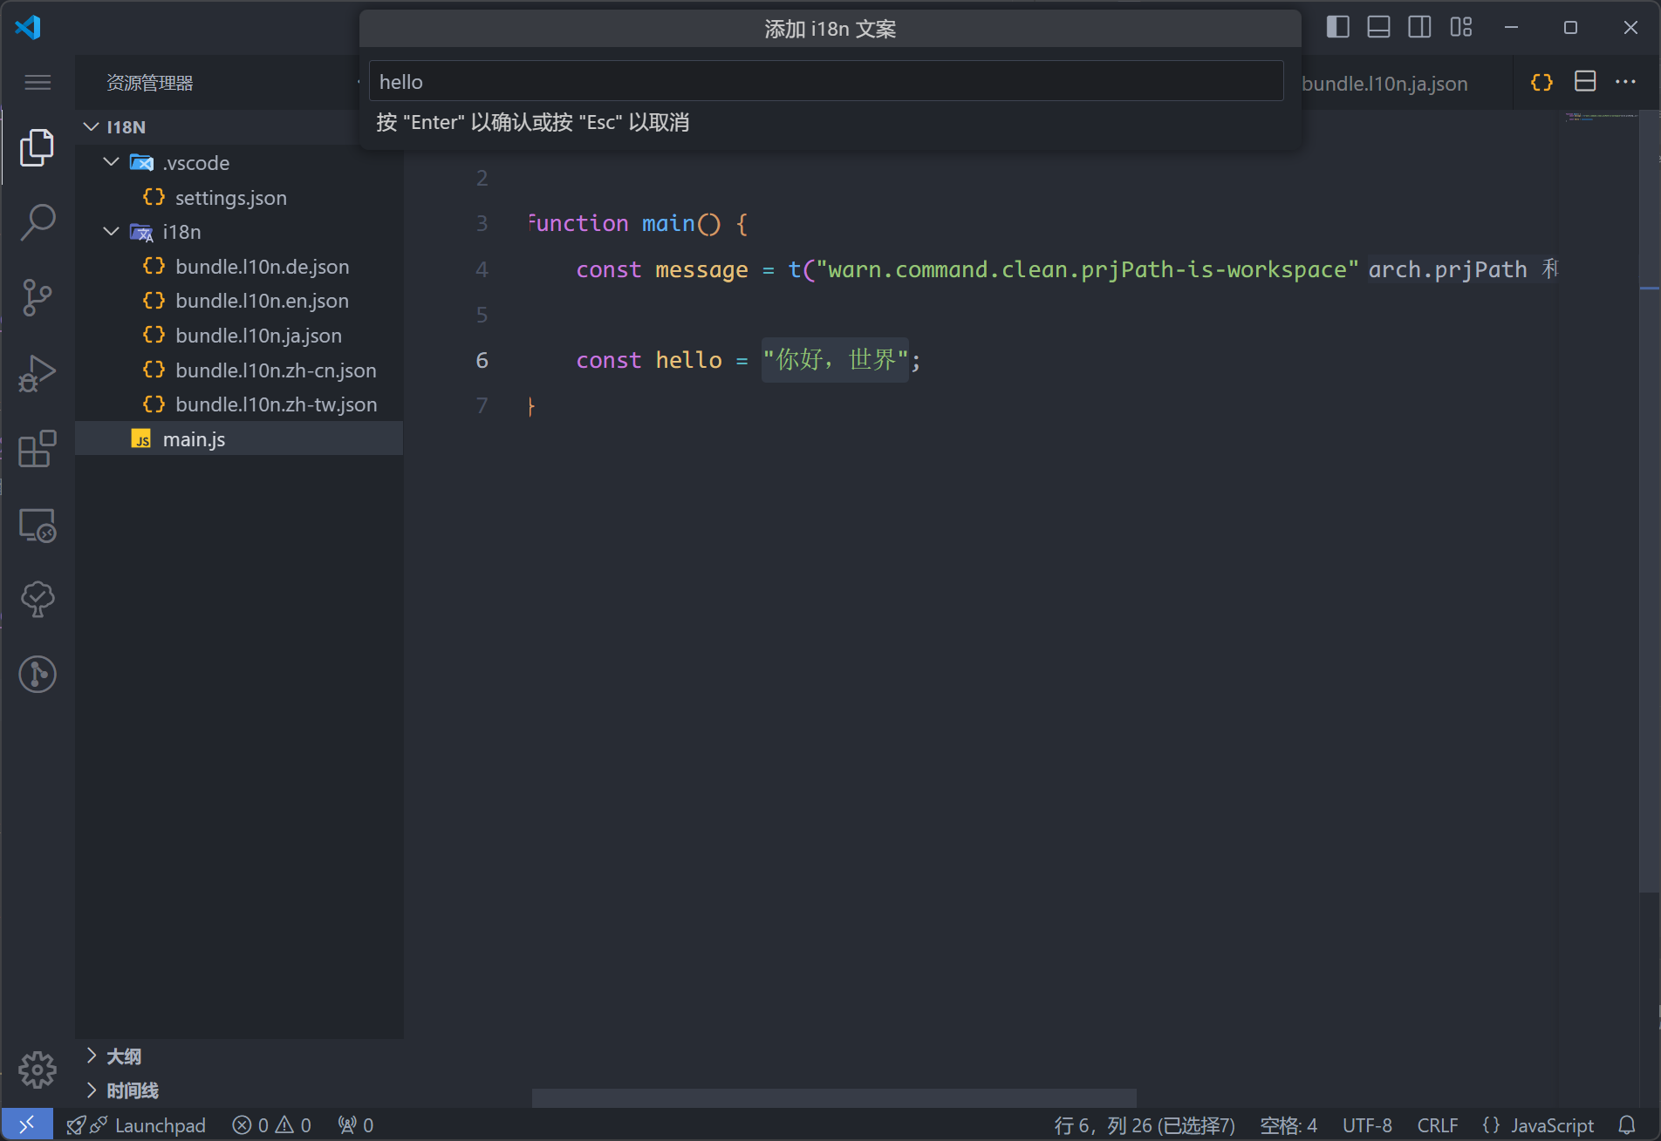
Task: Click the i18n key input field containing hello
Action: 825,81
